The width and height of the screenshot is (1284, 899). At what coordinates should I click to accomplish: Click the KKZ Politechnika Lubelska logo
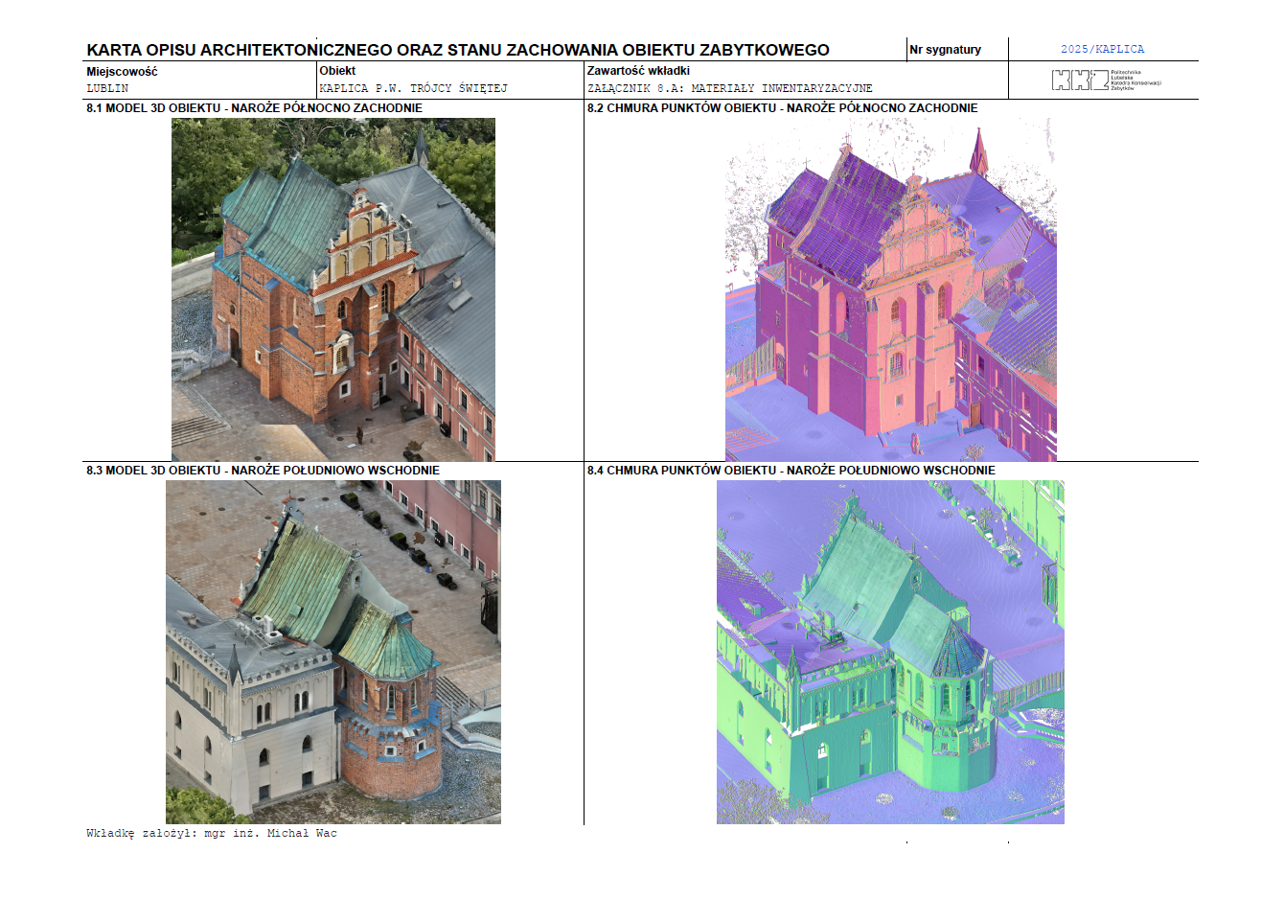(x=1106, y=81)
